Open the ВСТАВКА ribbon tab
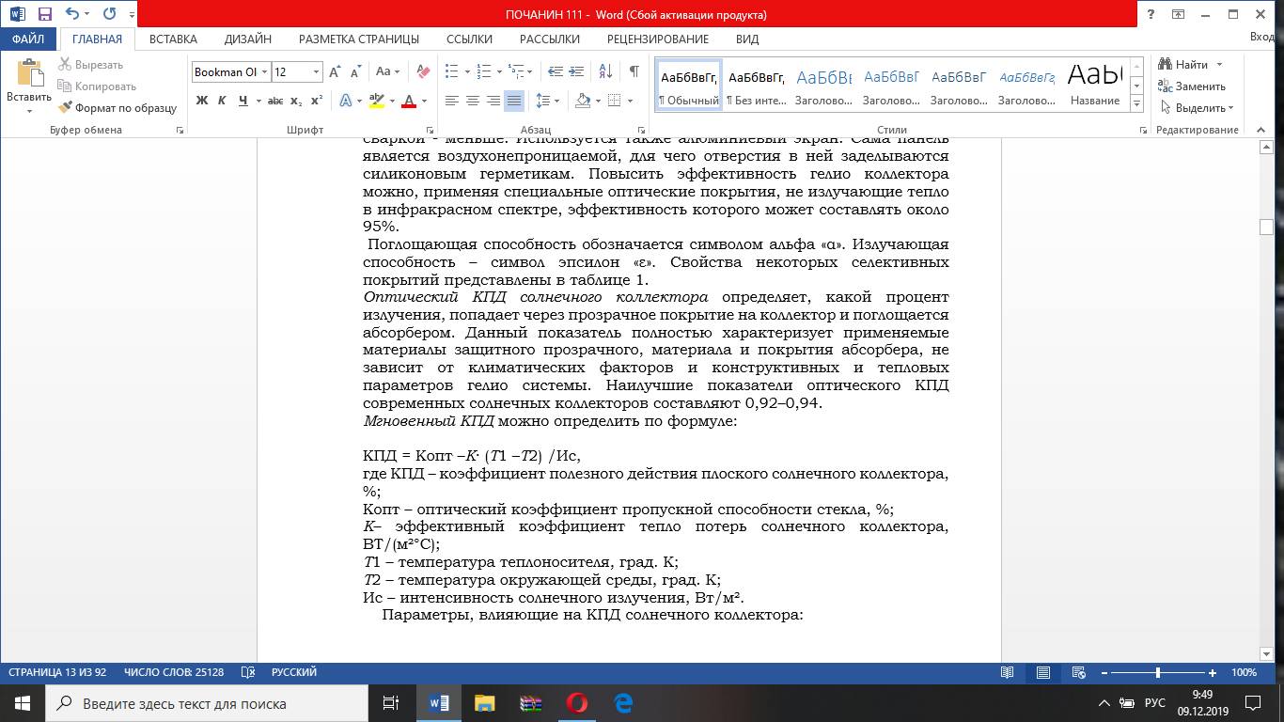Image resolution: width=1284 pixels, height=722 pixels. tap(173, 39)
